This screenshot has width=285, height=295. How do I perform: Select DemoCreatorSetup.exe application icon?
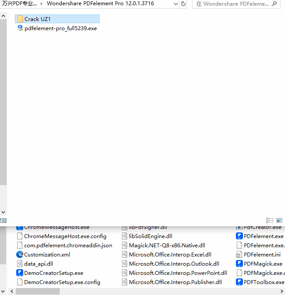coord(20,273)
